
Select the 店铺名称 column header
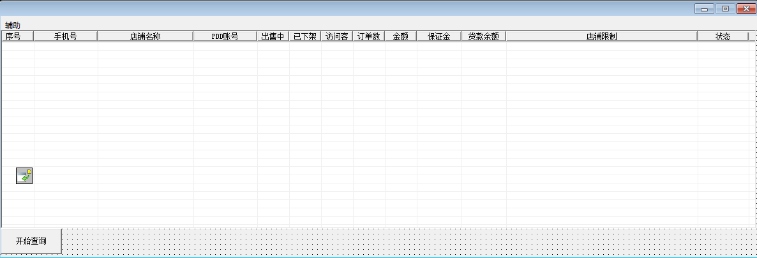coord(145,36)
